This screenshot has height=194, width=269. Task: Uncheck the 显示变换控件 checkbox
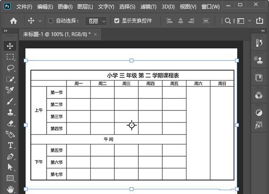click(x=116, y=21)
